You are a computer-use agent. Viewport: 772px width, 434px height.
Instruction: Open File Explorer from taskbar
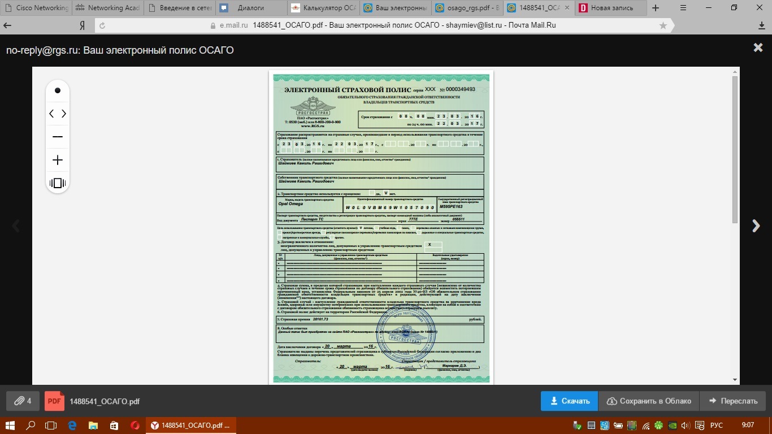[x=93, y=425]
